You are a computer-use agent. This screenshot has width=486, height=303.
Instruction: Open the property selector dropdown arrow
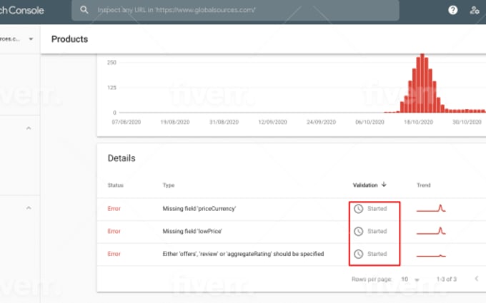[x=31, y=39]
